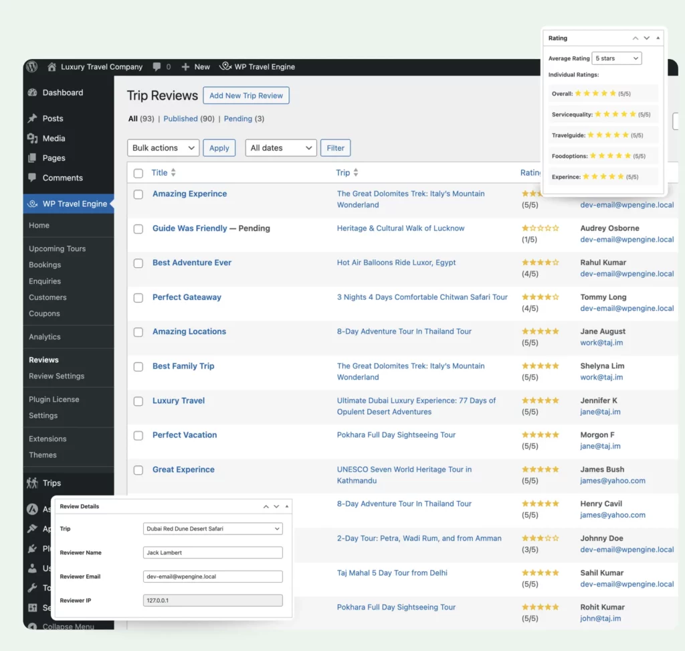The width and height of the screenshot is (685, 651).
Task: Move Rating panel down arrow
Action: 647,38
